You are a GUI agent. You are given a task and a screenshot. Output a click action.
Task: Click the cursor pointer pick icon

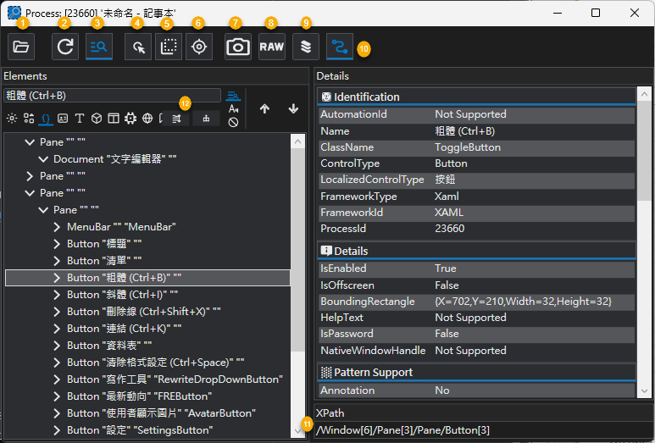[x=138, y=47]
